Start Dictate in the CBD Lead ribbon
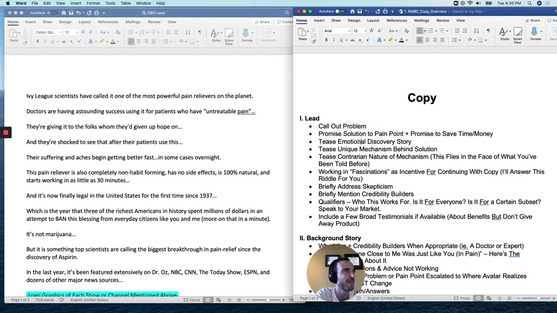The image size is (557, 313). pyautogui.click(x=247, y=35)
